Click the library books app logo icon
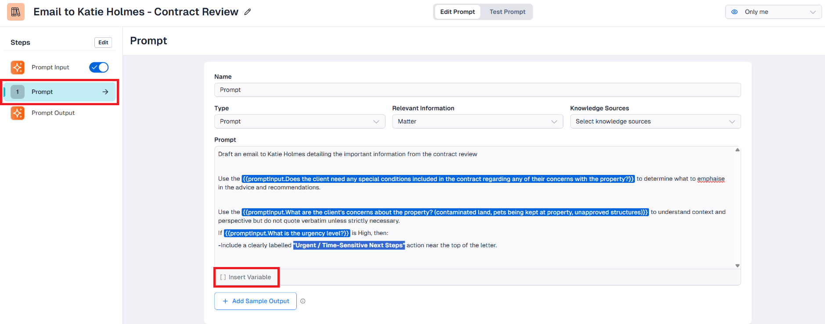This screenshot has height=324, width=825. pyautogui.click(x=16, y=12)
